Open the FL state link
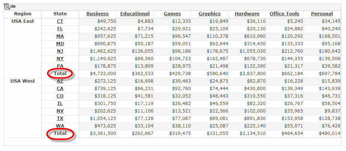 [60, 29]
